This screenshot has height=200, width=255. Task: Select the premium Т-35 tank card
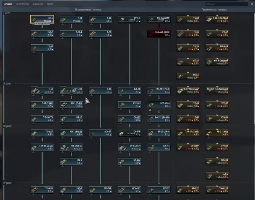tap(188, 33)
